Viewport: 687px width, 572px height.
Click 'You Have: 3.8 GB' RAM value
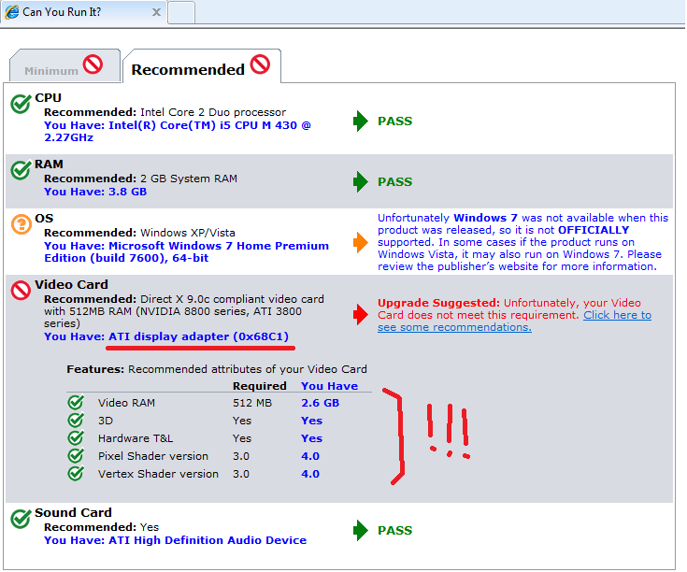(x=95, y=192)
